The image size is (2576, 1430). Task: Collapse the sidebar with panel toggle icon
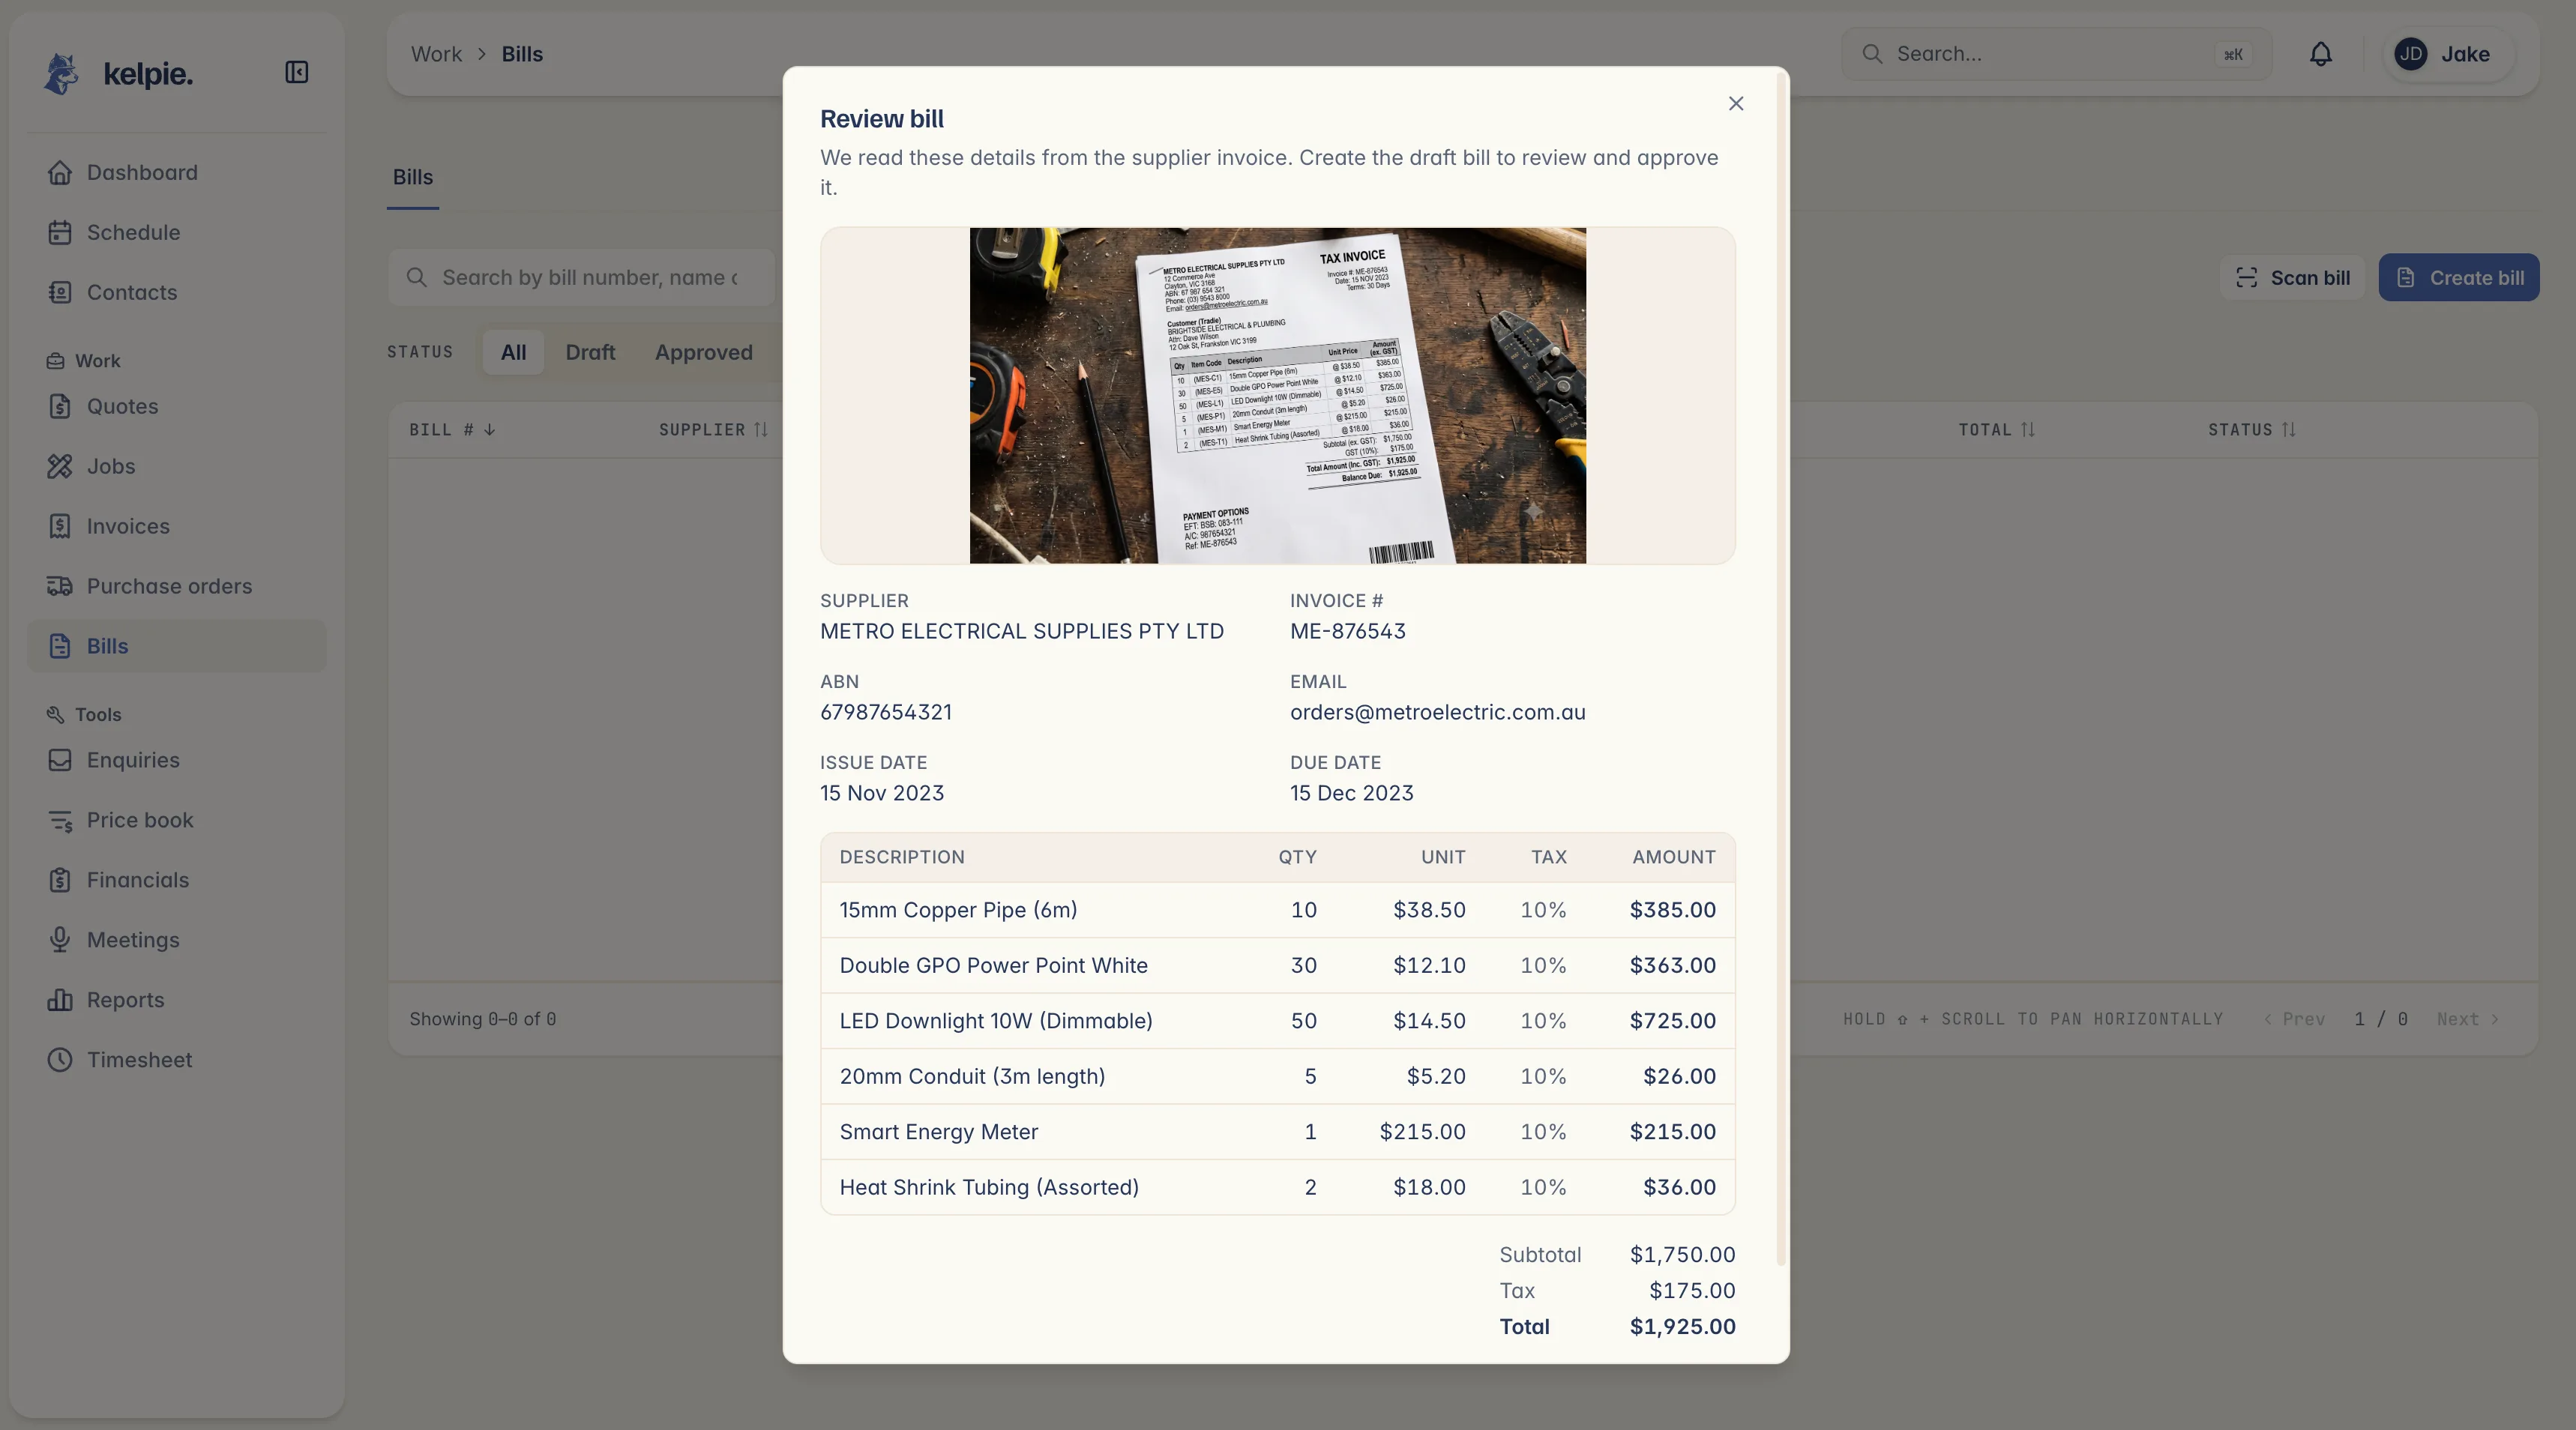[x=296, y=72]
